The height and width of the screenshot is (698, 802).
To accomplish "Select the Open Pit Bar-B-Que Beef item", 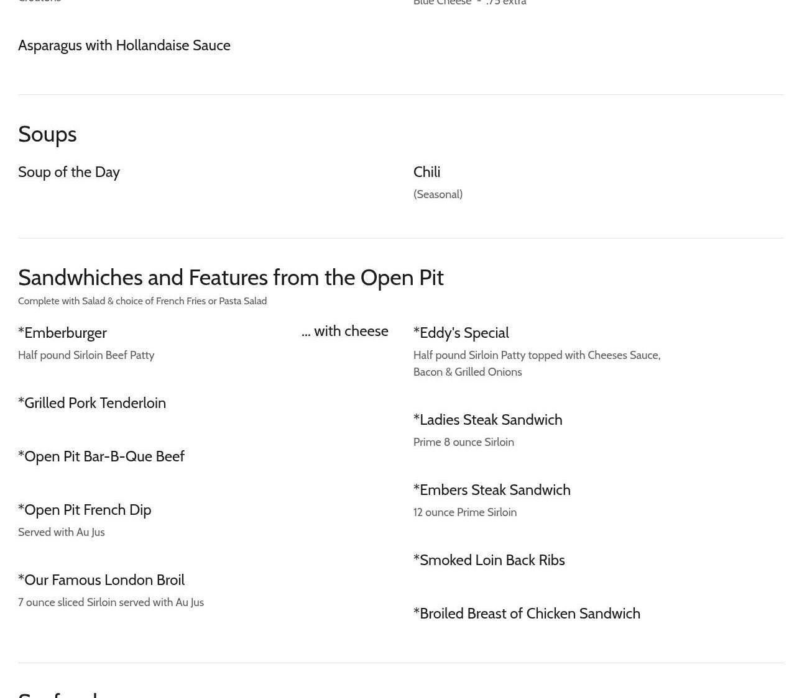I will pyautogui.click(x=101, y=456).
